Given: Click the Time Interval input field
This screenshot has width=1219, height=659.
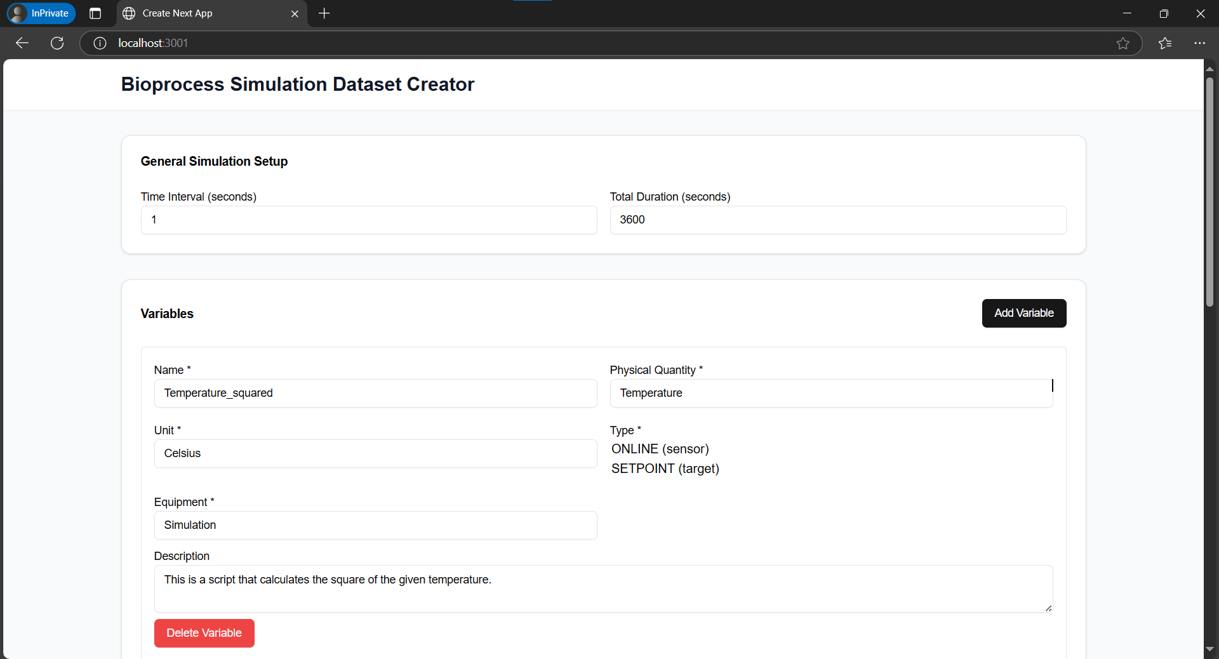Looking at the screenshot, I should click(x=369, y=220).
